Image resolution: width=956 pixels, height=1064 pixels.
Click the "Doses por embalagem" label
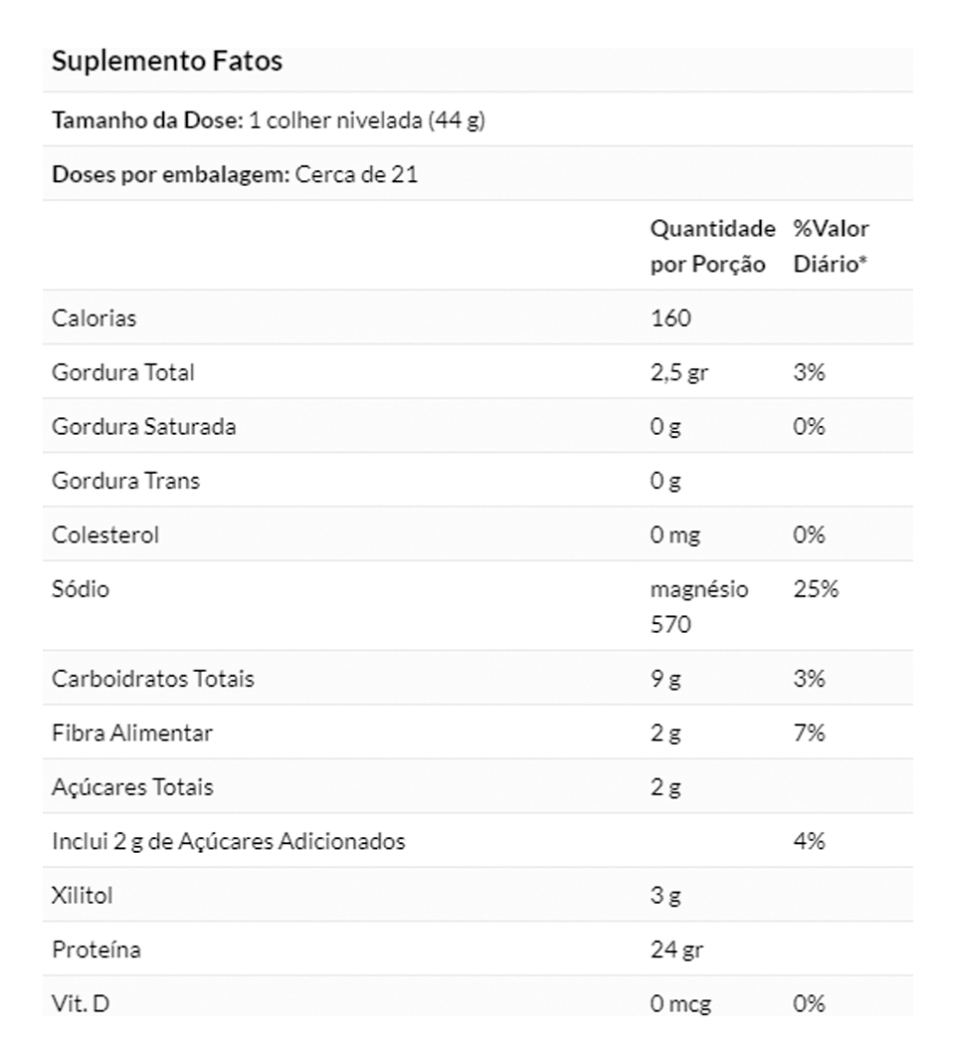(x=169, y=174)
